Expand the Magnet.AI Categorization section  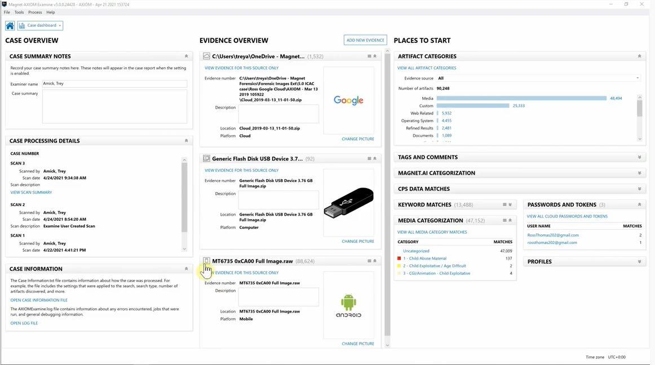tap(640, 173)
